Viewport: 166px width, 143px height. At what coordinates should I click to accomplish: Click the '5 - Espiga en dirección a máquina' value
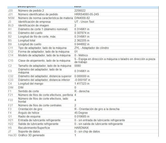coord(115,61)
